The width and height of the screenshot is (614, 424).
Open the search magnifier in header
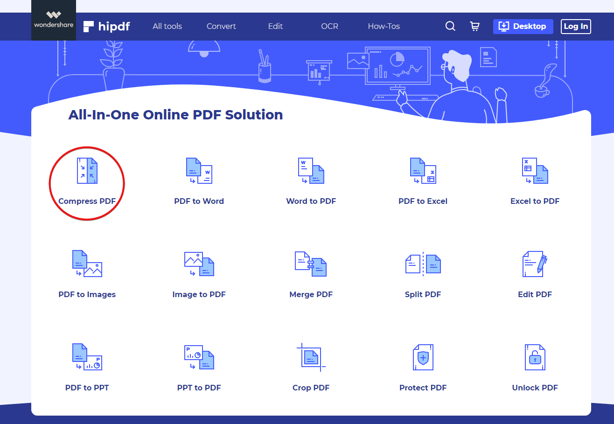click(450, 27)
